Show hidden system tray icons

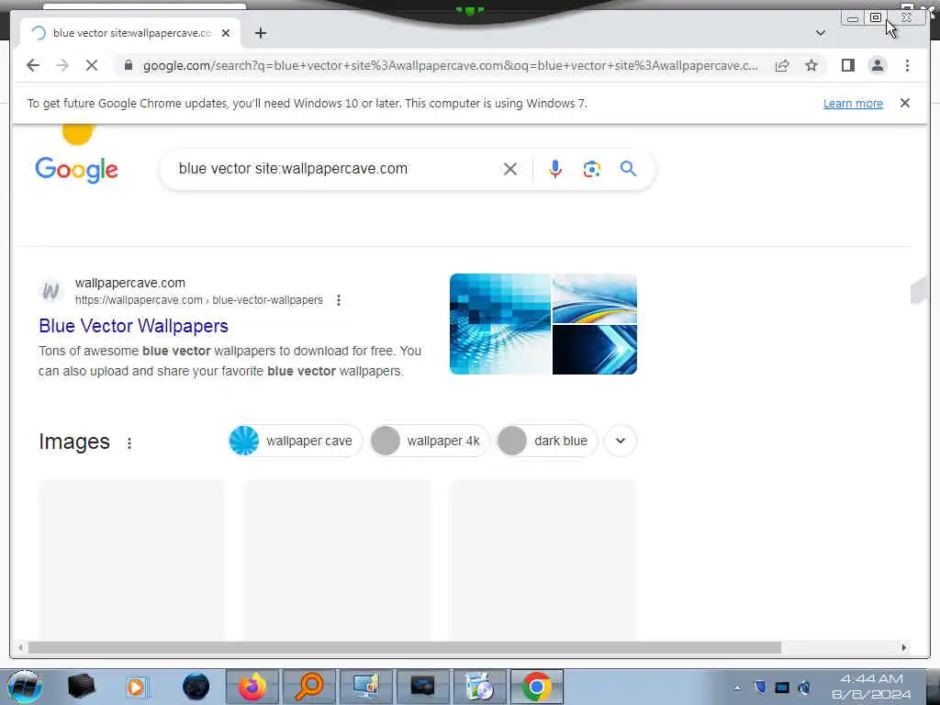[x=737, y=688]
